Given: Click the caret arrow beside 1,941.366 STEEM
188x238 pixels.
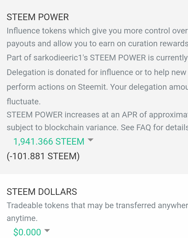Looking at the screenshot, I should pyautogui.click(x=90, y=140).
